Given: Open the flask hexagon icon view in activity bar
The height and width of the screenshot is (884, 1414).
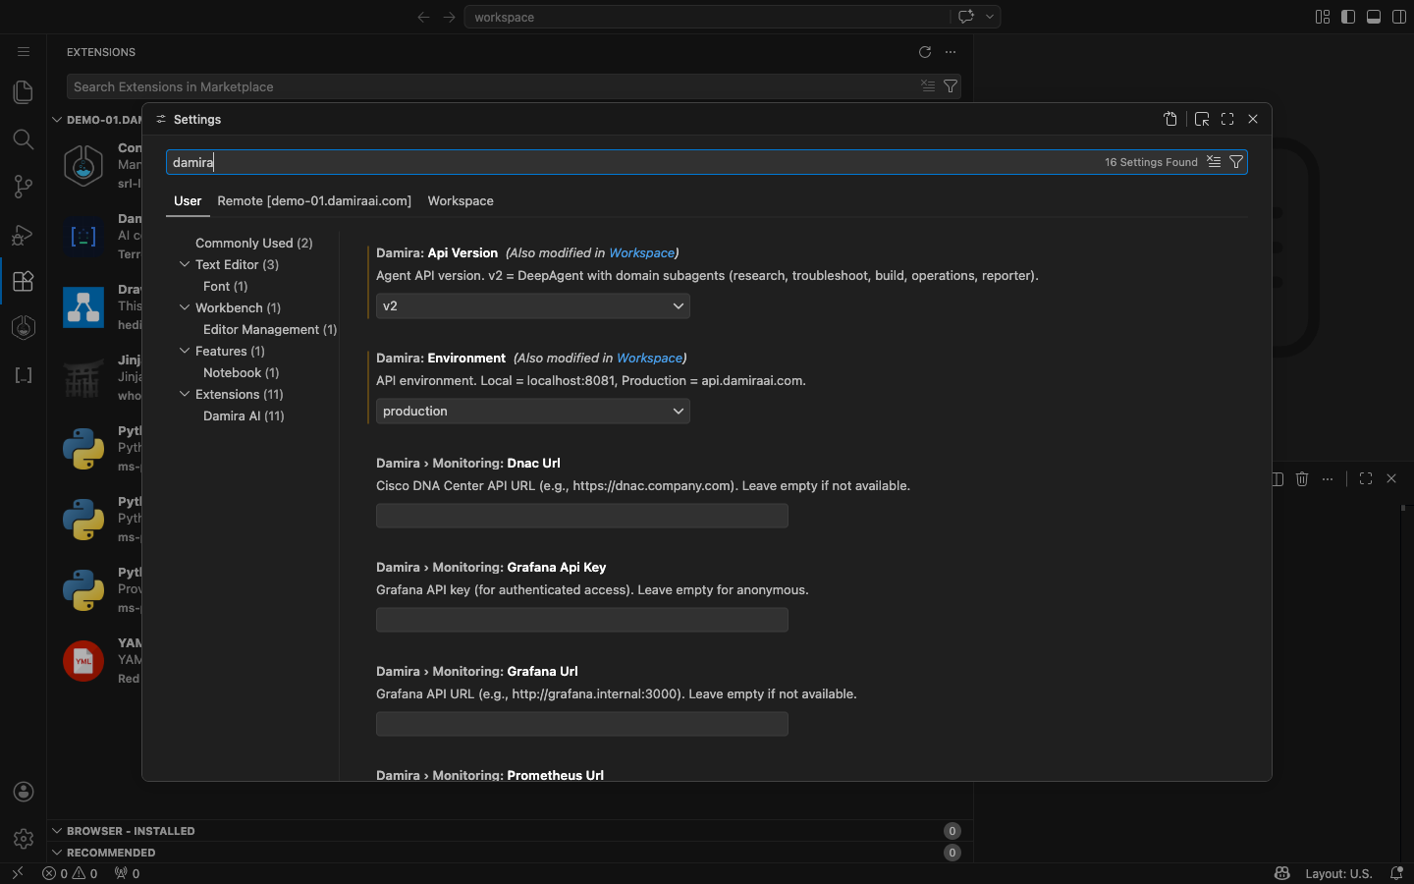Looking at the screenshot, I should 24,327.
